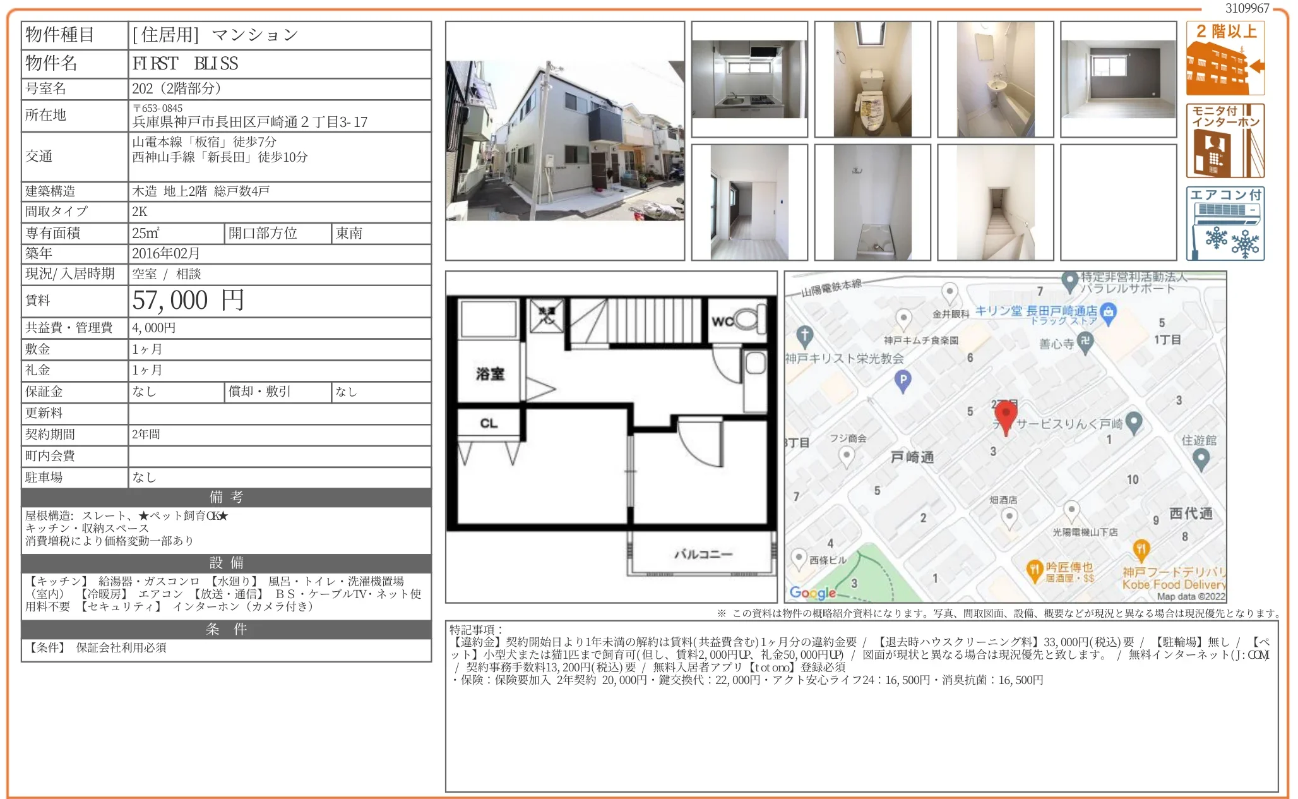Click the red location pin on map
The image size is (1298, 799).
coord(1005,415)
